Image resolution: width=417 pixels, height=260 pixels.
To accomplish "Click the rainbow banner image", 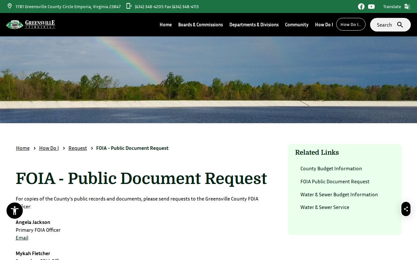I will (x=208, y=80).
